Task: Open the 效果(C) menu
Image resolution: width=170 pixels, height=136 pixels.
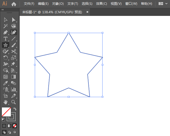Action: click(101, 4)
